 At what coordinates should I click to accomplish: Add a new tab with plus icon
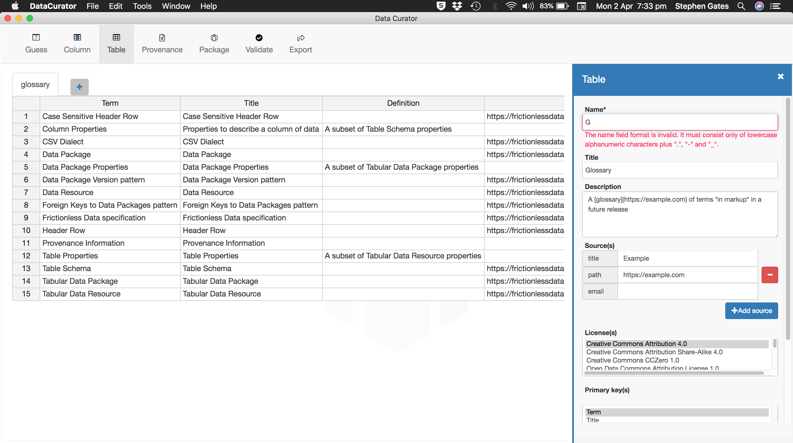click(x=79, y=87)
